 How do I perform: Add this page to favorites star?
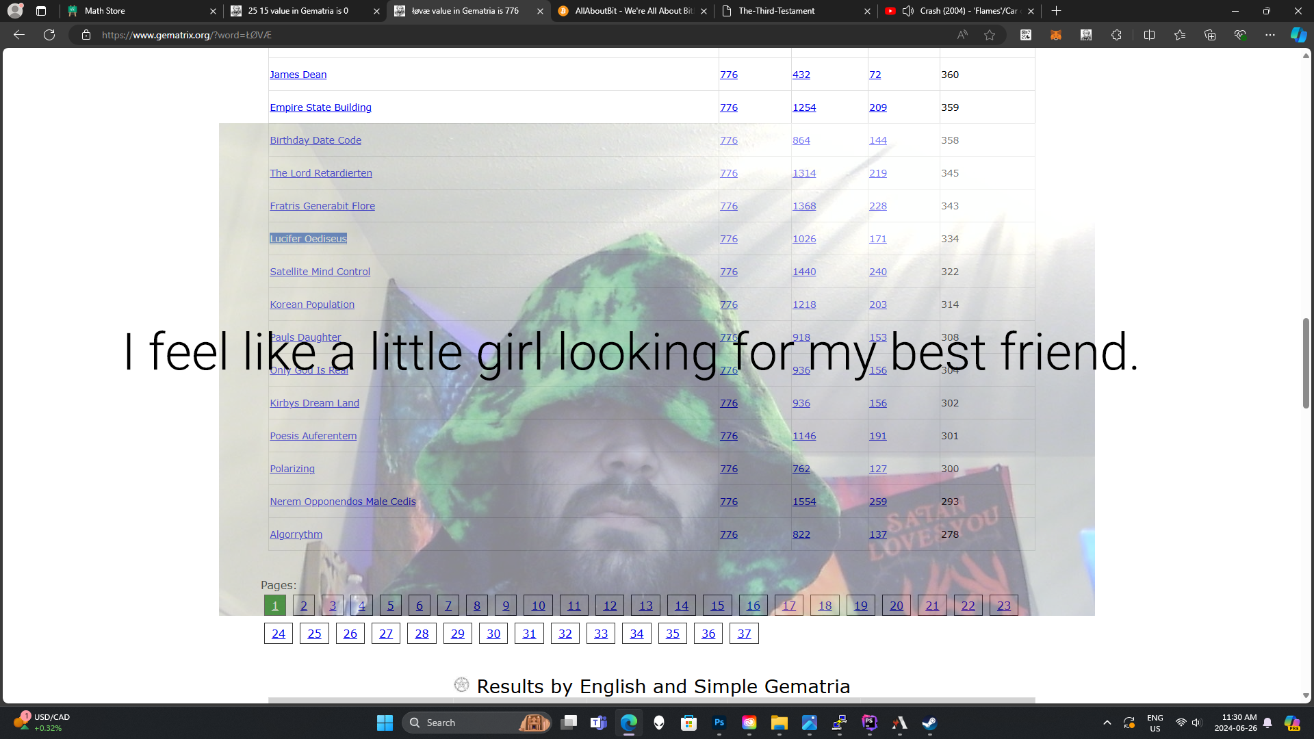[x=990, y=35]
